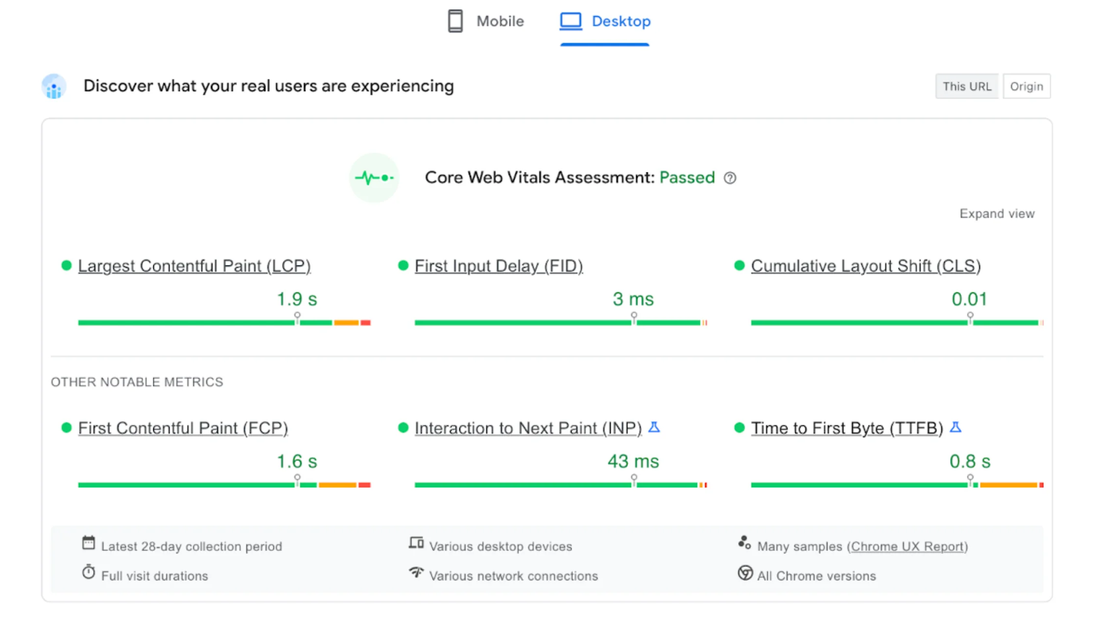Open the Cumulative Layout Shift (CLS) link
1097x617 pixels.
point(865,266)
